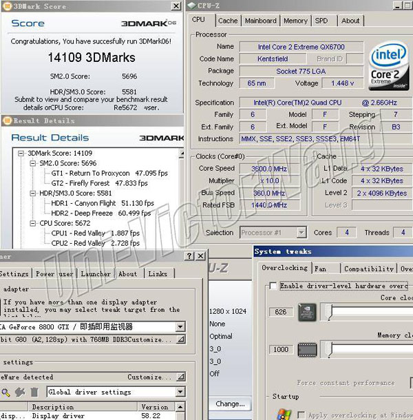Click the driver list scrollbar up arrow

click(181, 407)
